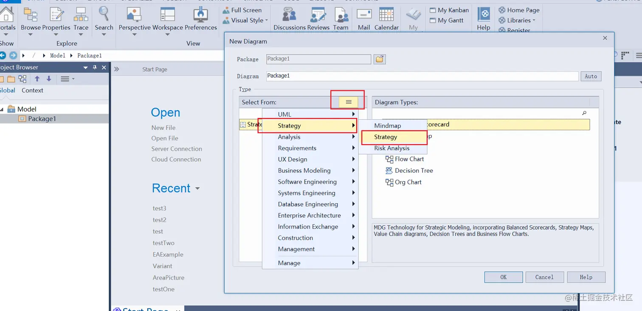Click the New File link
Screen dimensions: 642x311
(163, 128)
